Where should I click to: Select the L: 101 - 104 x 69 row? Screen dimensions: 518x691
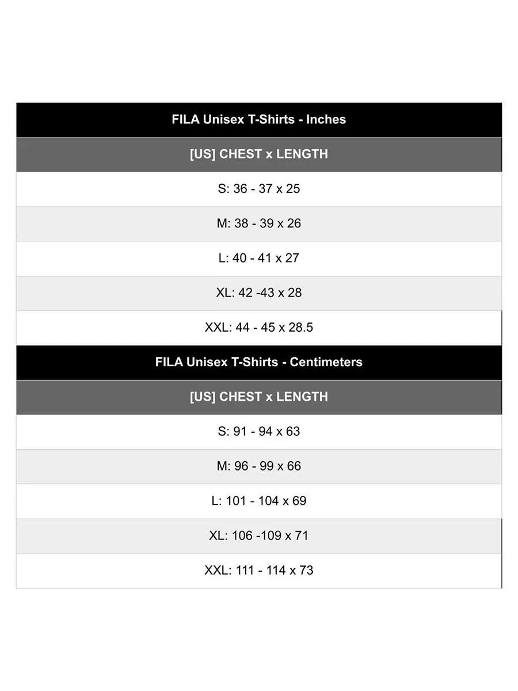(258, 501)
